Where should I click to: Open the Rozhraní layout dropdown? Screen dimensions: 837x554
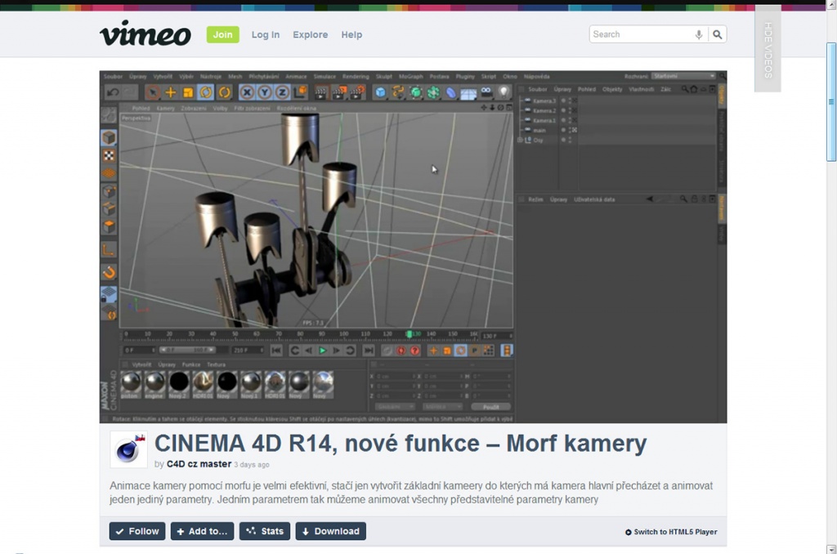(x=683, y=76)
